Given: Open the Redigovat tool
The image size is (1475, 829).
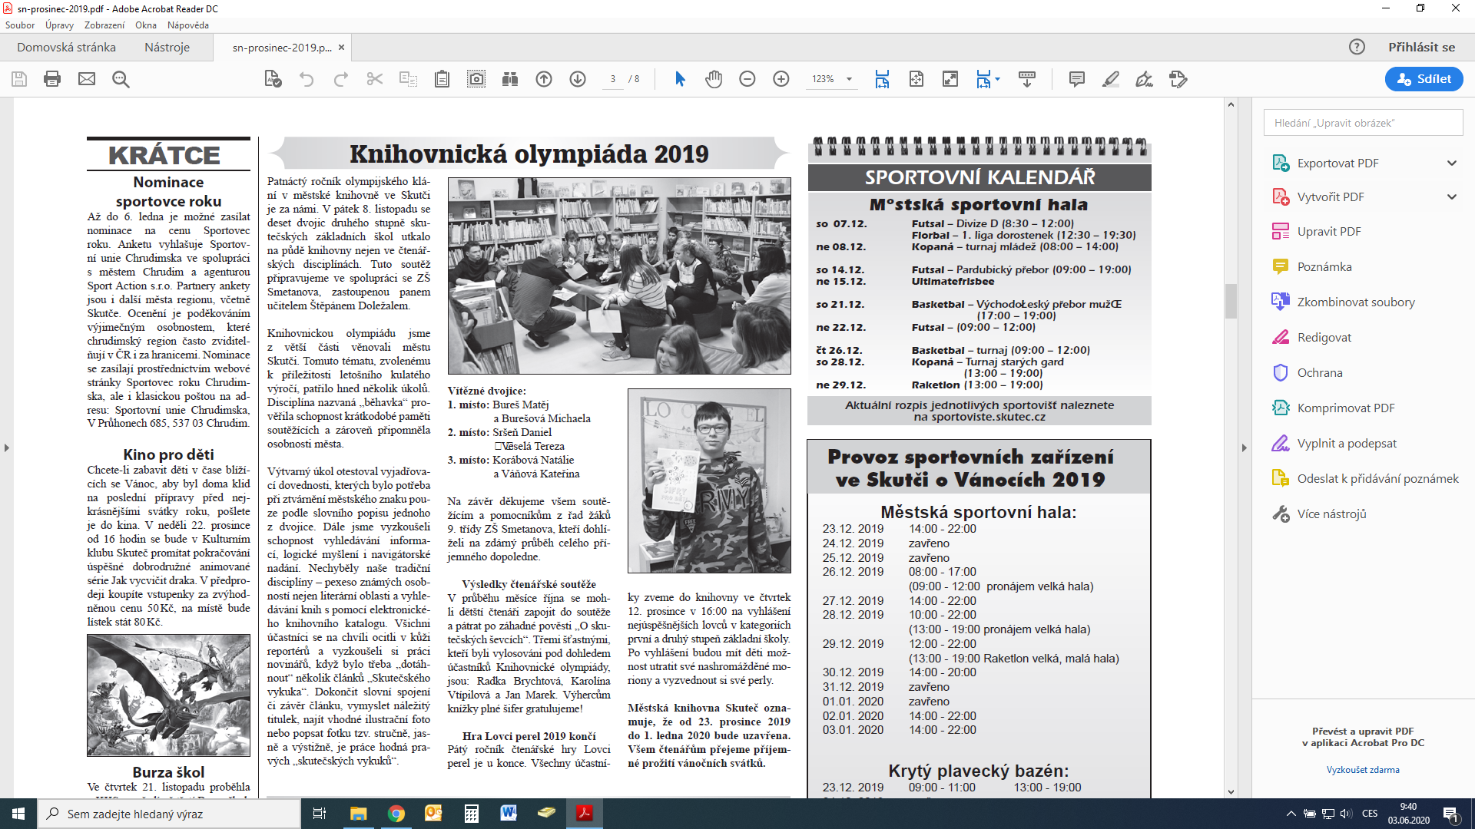Looking at the screenshot, I should pyautogui.click(x=1324, y=337).
